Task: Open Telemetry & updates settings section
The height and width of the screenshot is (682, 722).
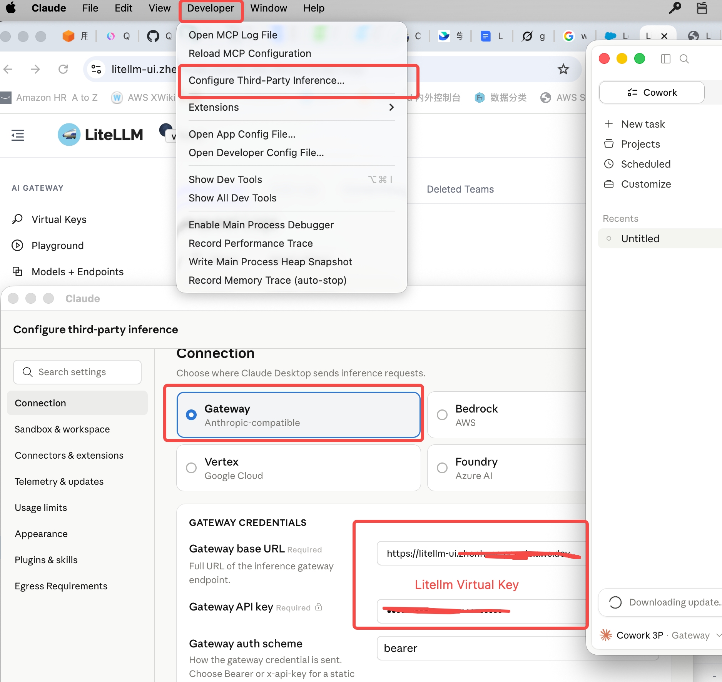Action: [x=59, y=482]
